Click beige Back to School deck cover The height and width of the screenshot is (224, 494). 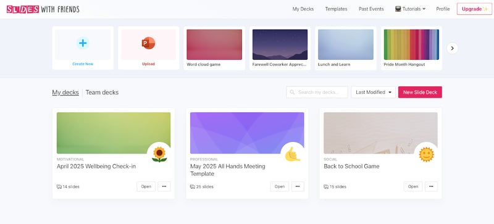click(x=380, y=133)
